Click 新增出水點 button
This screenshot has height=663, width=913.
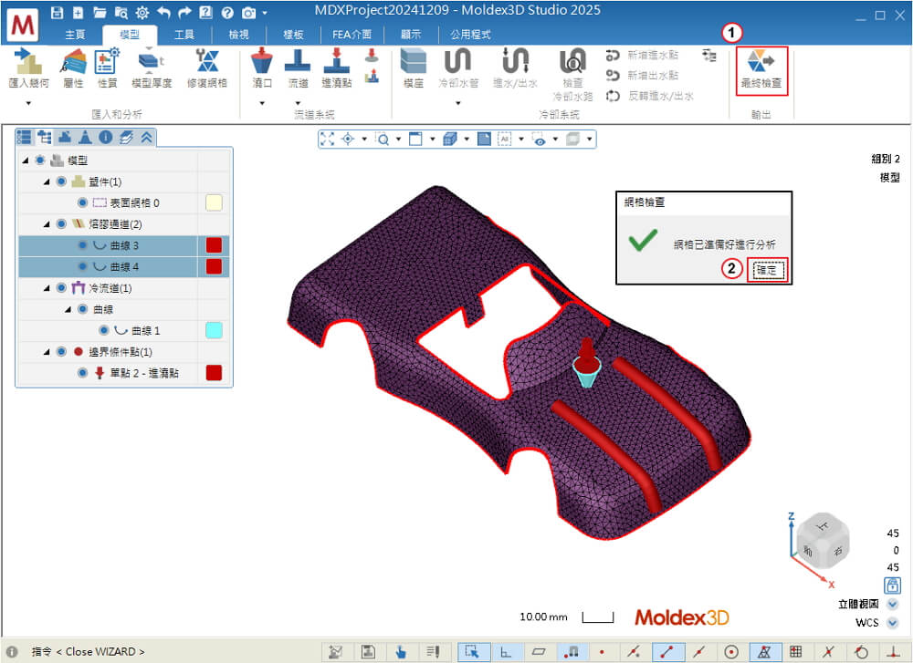pos(642,76)
